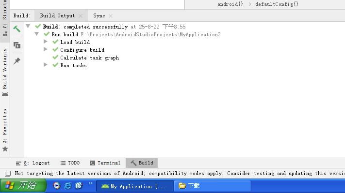
Task: Click the status bar warning message
Action: (x=180, y=174)
